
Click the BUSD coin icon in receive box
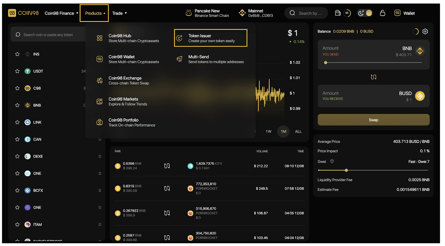point(420,96)
